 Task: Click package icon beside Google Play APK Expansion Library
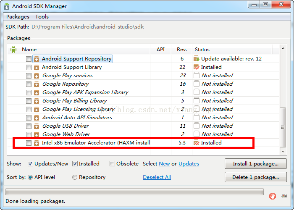tap(37, 93)
